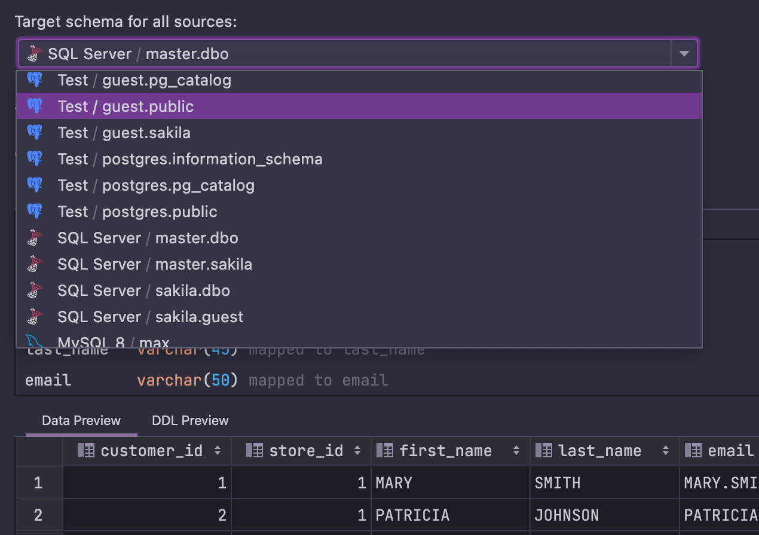Sort by customer_id using its sort arrows

point(218,451)
